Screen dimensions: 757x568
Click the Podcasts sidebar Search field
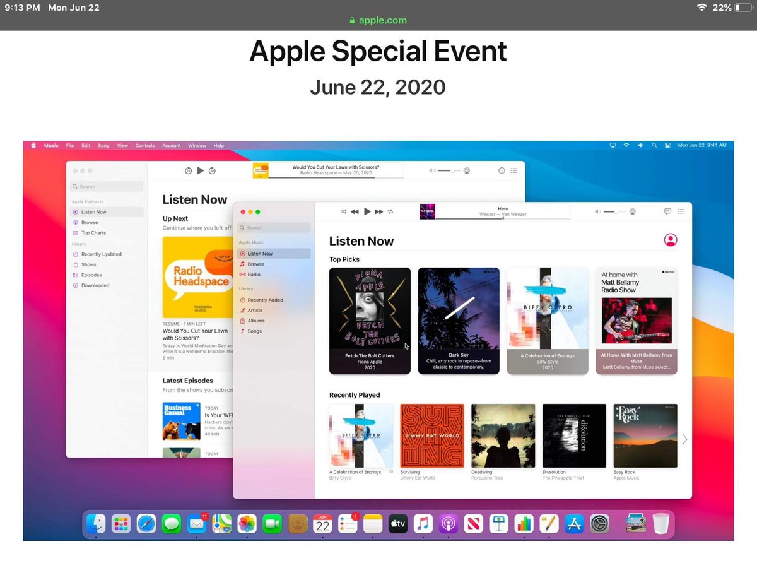(x=107, y=187)
